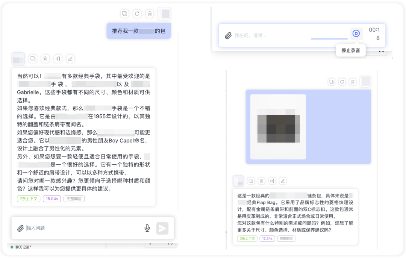
Task: Click '完整响应' tag beside the '12.34s' tag
Action: pos(286,238)
